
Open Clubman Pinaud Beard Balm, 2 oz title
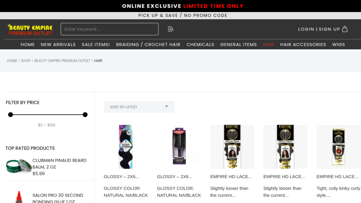pyautogui.click(x=59, y=164)
